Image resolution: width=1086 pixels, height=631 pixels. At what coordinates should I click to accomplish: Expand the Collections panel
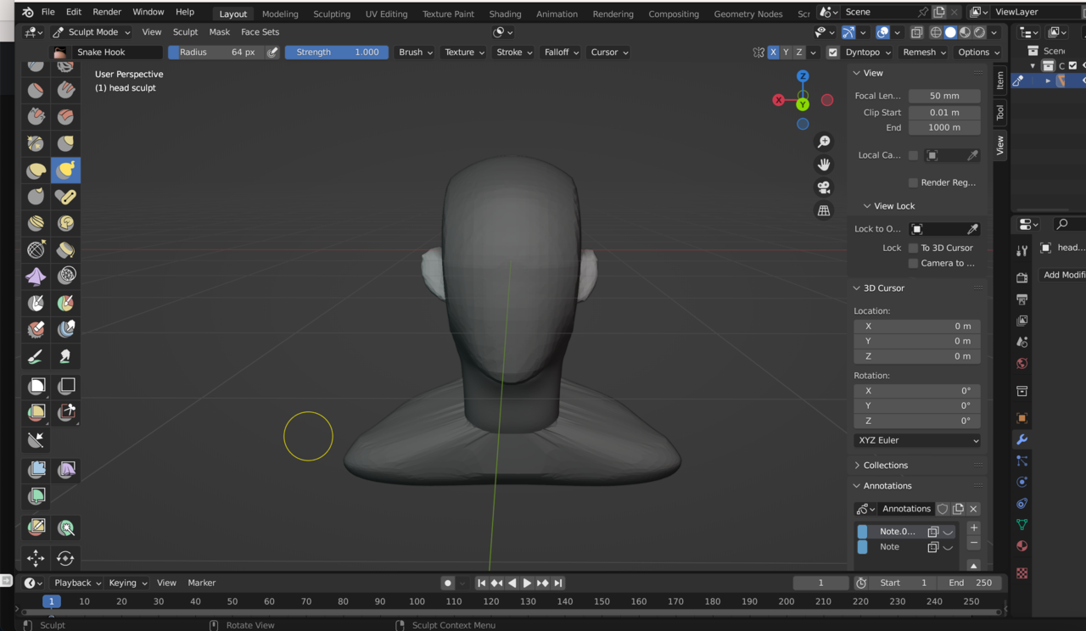pos(885,465)
